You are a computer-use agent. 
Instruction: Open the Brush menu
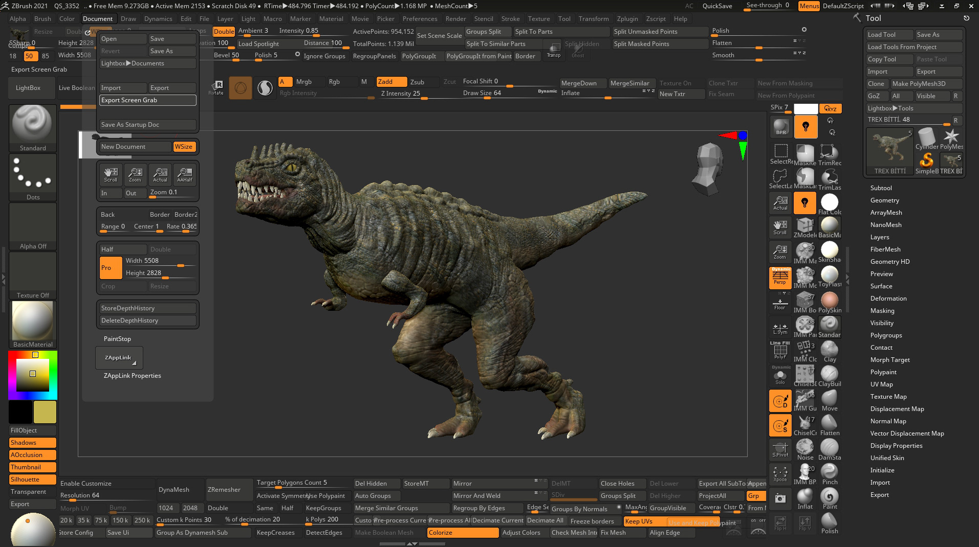(42, 19)
